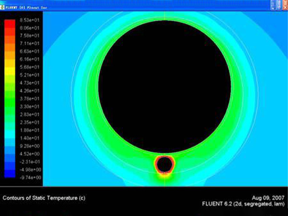Click the orange legend swatch at 6.63e+01

(x=10, y=52)
